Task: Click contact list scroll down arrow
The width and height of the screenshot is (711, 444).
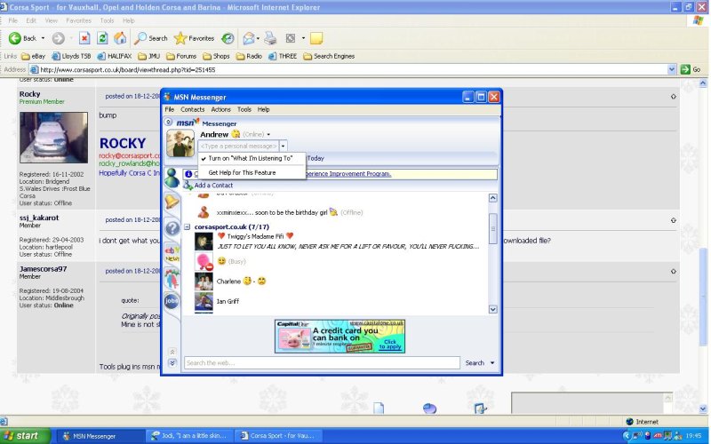Action: pyautogui.click(x=492, y=309)
